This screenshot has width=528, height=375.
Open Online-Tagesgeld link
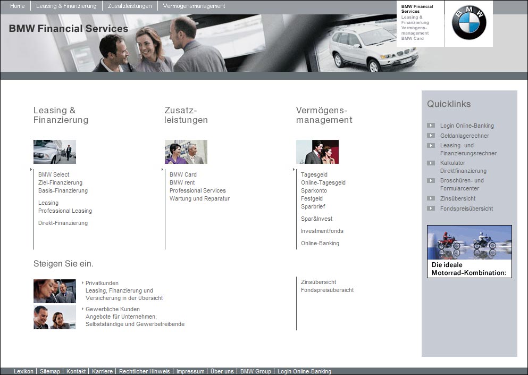[323, 182]
